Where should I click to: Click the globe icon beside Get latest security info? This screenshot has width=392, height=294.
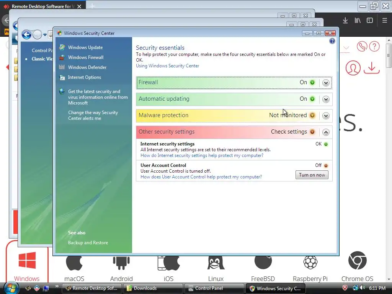click(x=62, y=91)
